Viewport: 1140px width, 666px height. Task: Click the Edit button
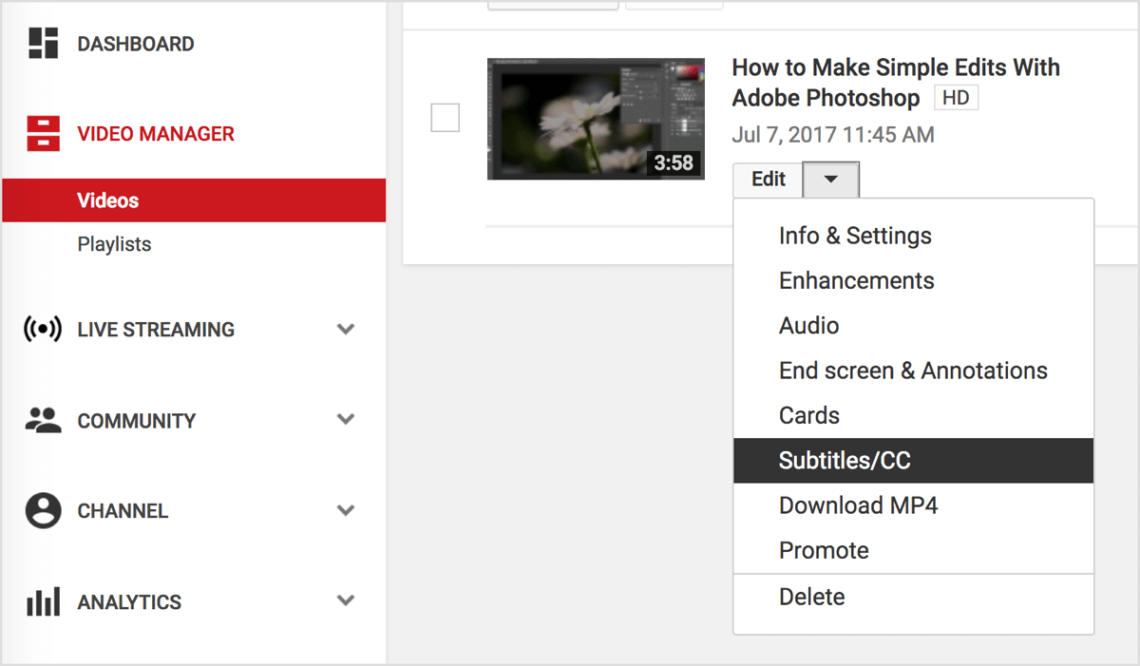769,180
